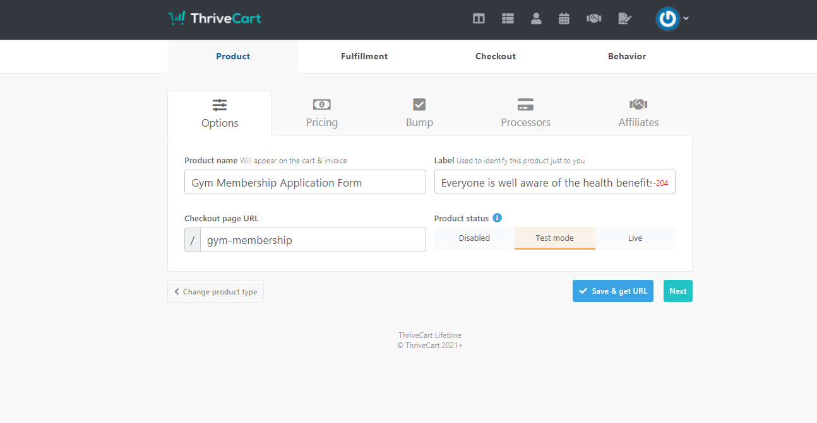Viewport: 817px width, 423px height.
Task: Select Test mode product status
Action: (554, 238)
